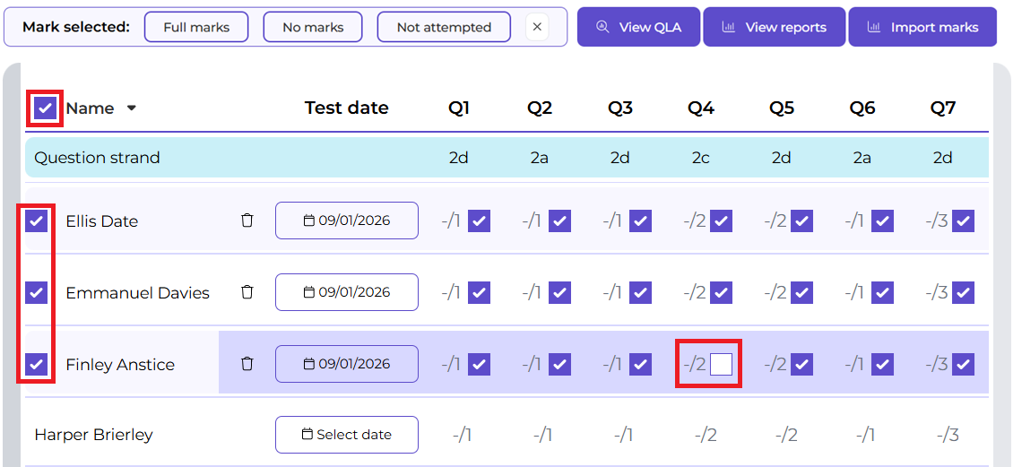This screenshot has width=1013, height=467.
Task: Uncheck Q7 checkbox for Ellis Date
Action: tap(963, 221)
